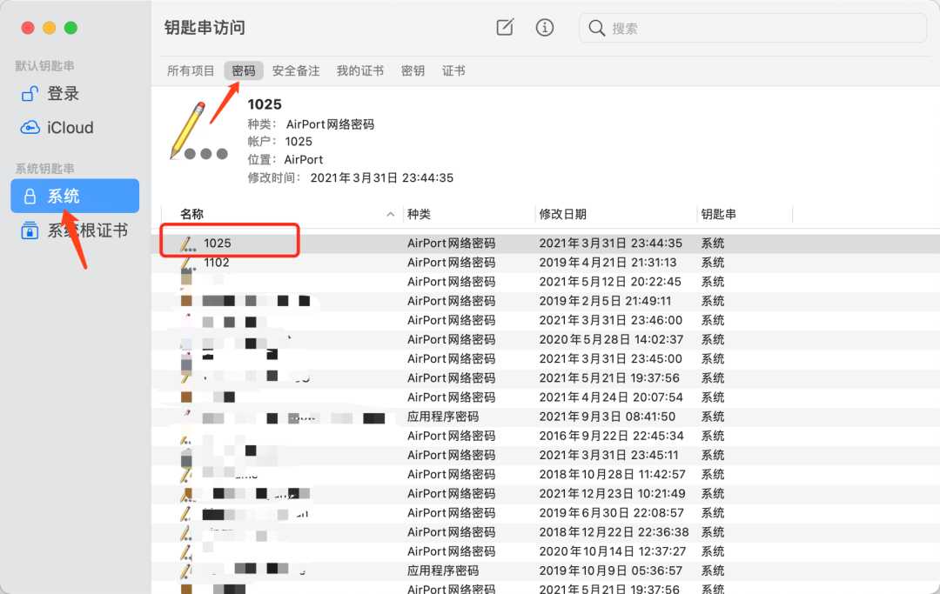940x594 pixels.
Task: Select the 证书 tab
Action: pos(453,70)
